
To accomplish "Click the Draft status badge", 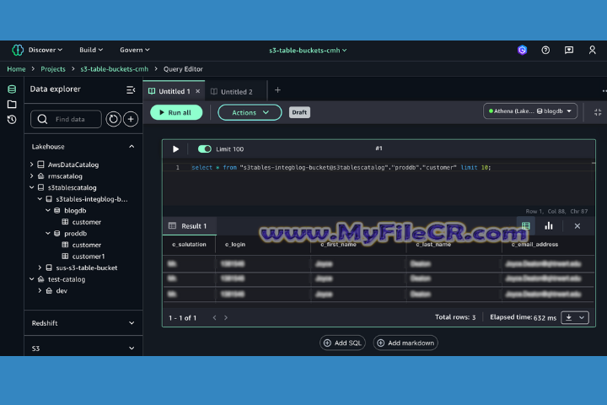I will tap(299, 112).
